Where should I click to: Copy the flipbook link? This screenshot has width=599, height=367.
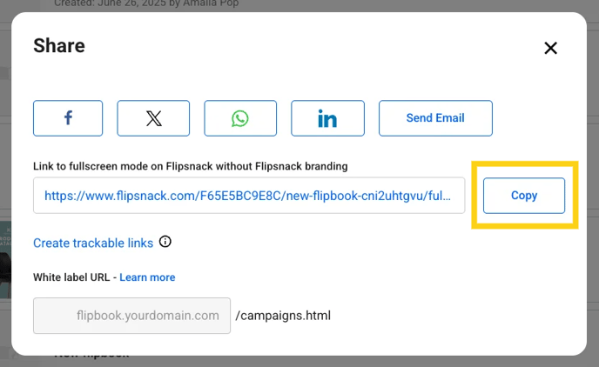pos(524,196)
